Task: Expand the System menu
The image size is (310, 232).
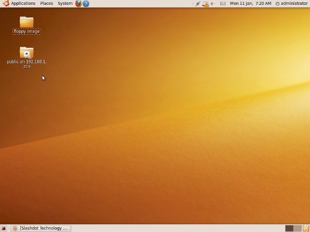Action: tap(65, 3)
